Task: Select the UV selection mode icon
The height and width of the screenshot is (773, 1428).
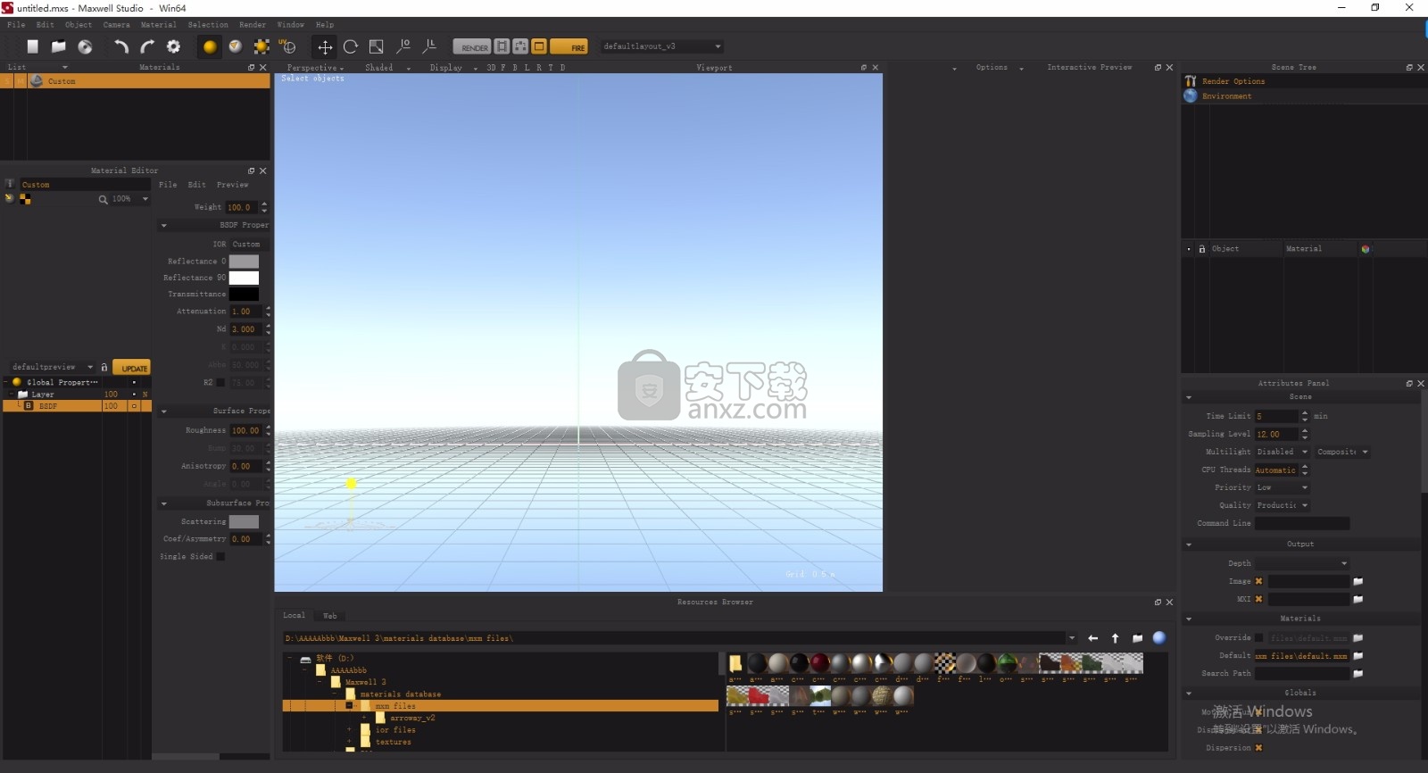Action: coord(287,46)
